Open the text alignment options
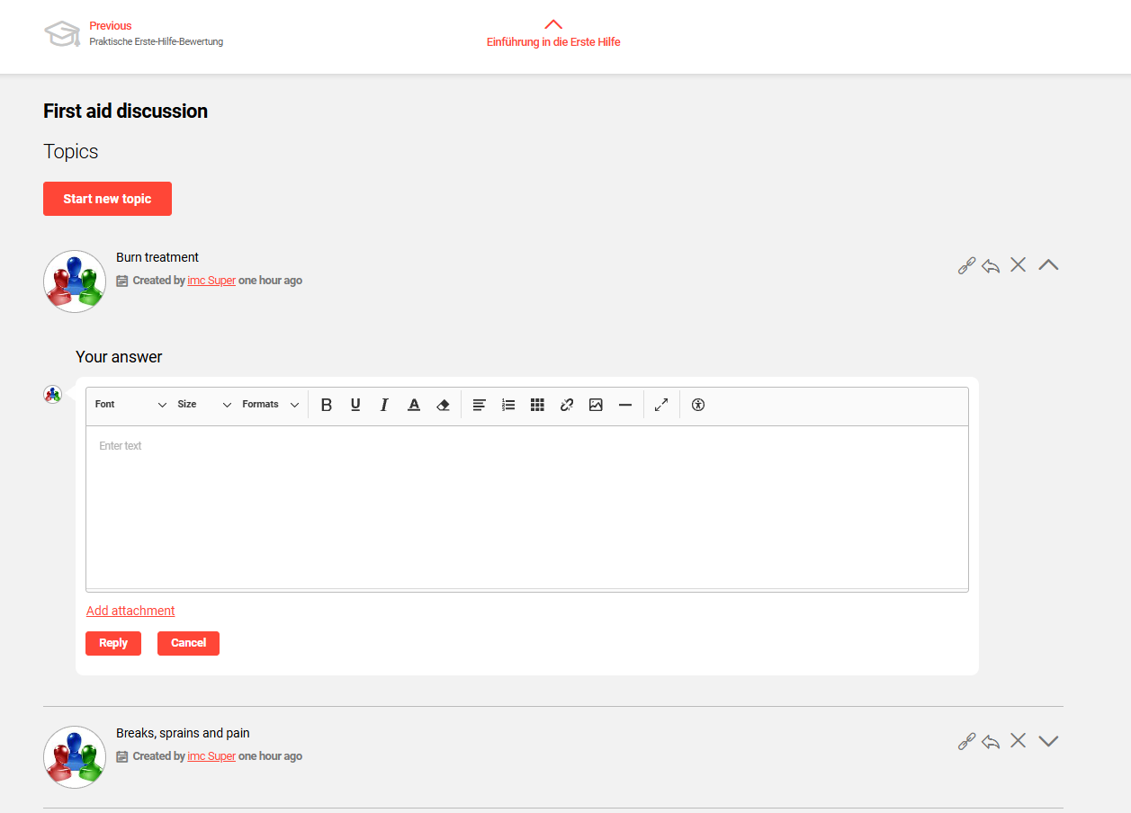 click(480, 405)
